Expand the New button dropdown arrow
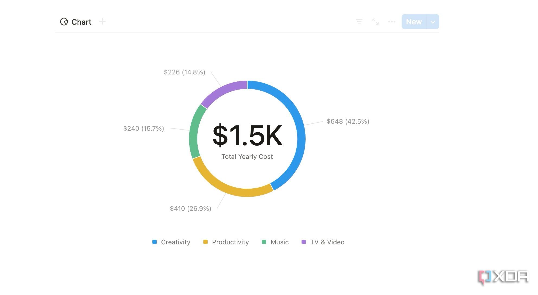This screenshot has height=295, width=538. [433, 22]
